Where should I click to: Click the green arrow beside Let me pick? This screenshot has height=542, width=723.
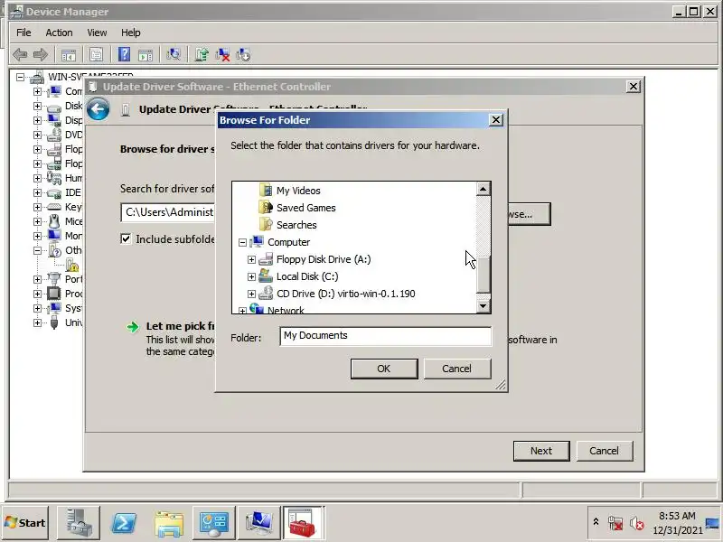point(133,327)
